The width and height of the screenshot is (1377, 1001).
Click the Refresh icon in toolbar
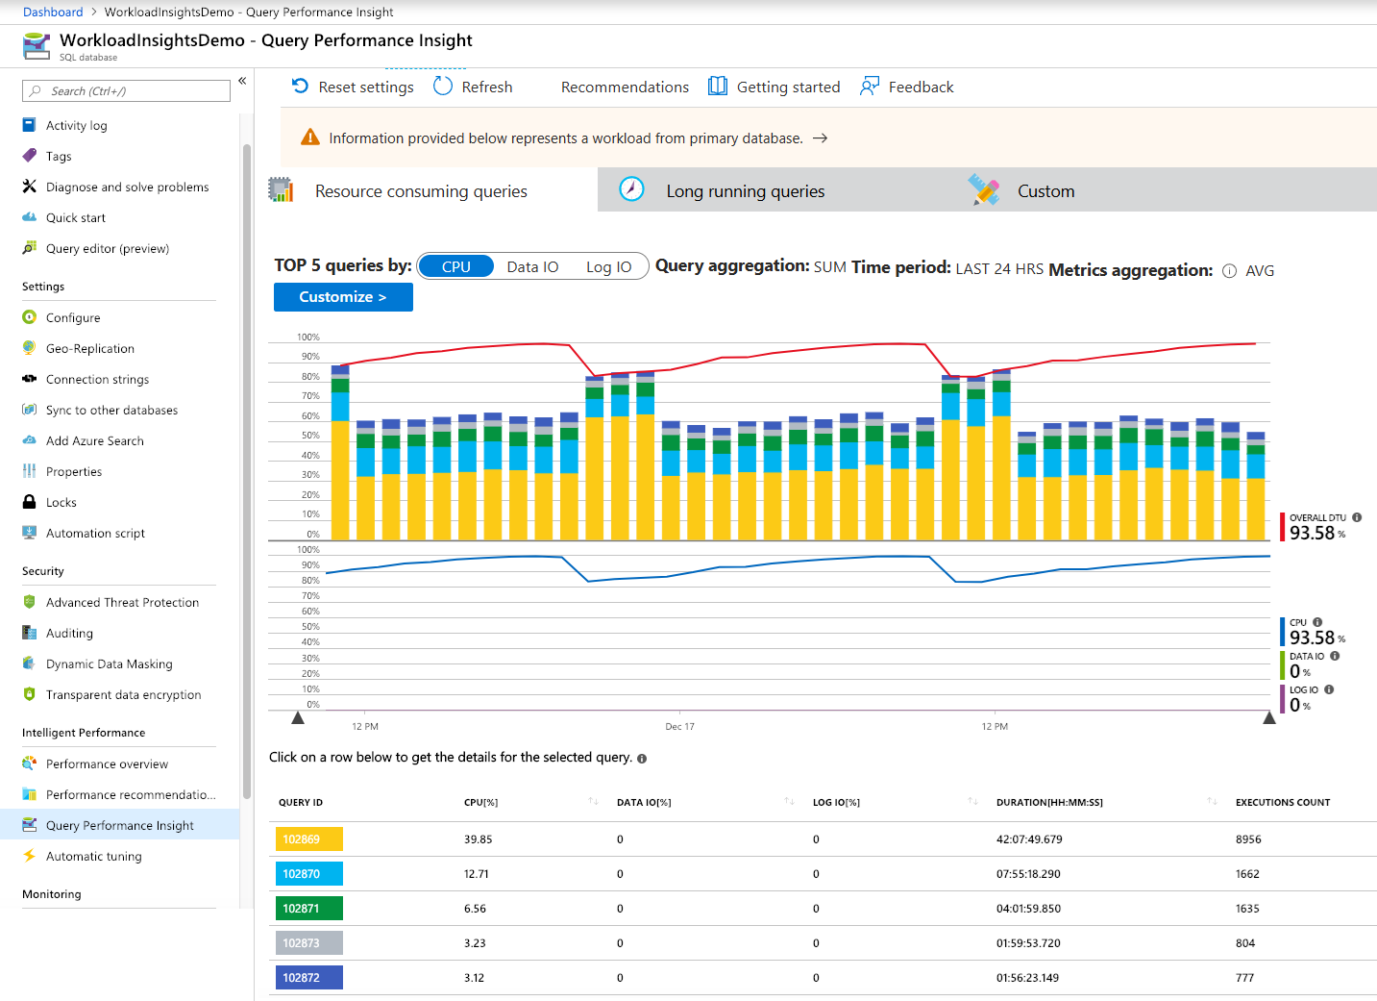point(443,87)
